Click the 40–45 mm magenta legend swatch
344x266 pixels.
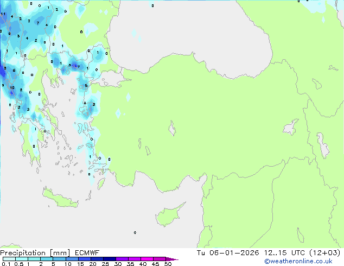(x=147, y=259)
